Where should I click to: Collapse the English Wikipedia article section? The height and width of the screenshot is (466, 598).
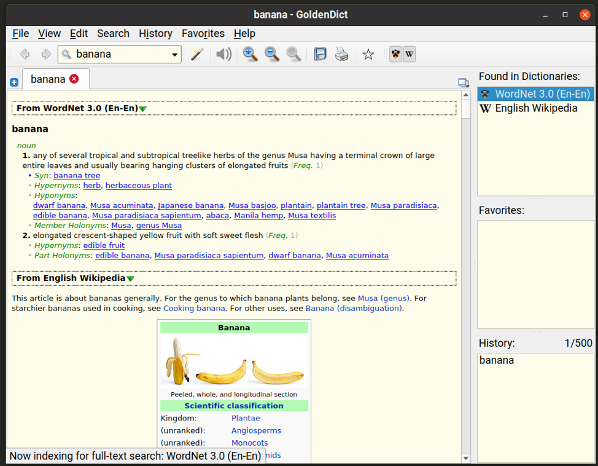click(x=130, y=278)
